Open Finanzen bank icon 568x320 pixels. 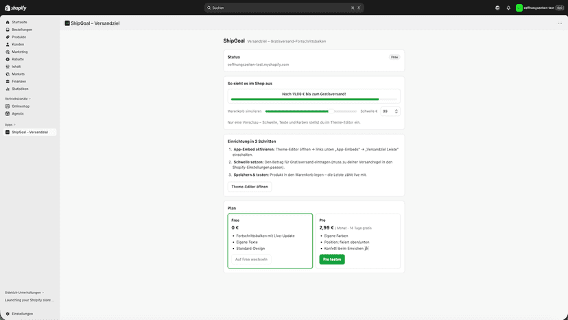[x=8, y=81]
